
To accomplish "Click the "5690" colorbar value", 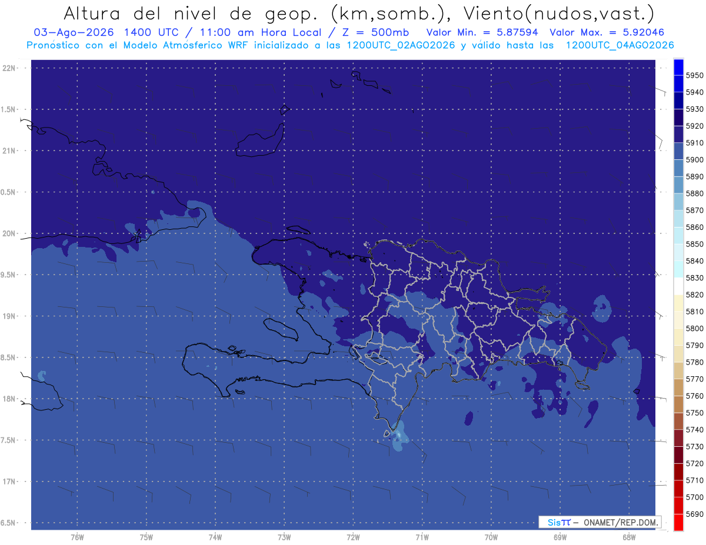I will tap(695, 514).
